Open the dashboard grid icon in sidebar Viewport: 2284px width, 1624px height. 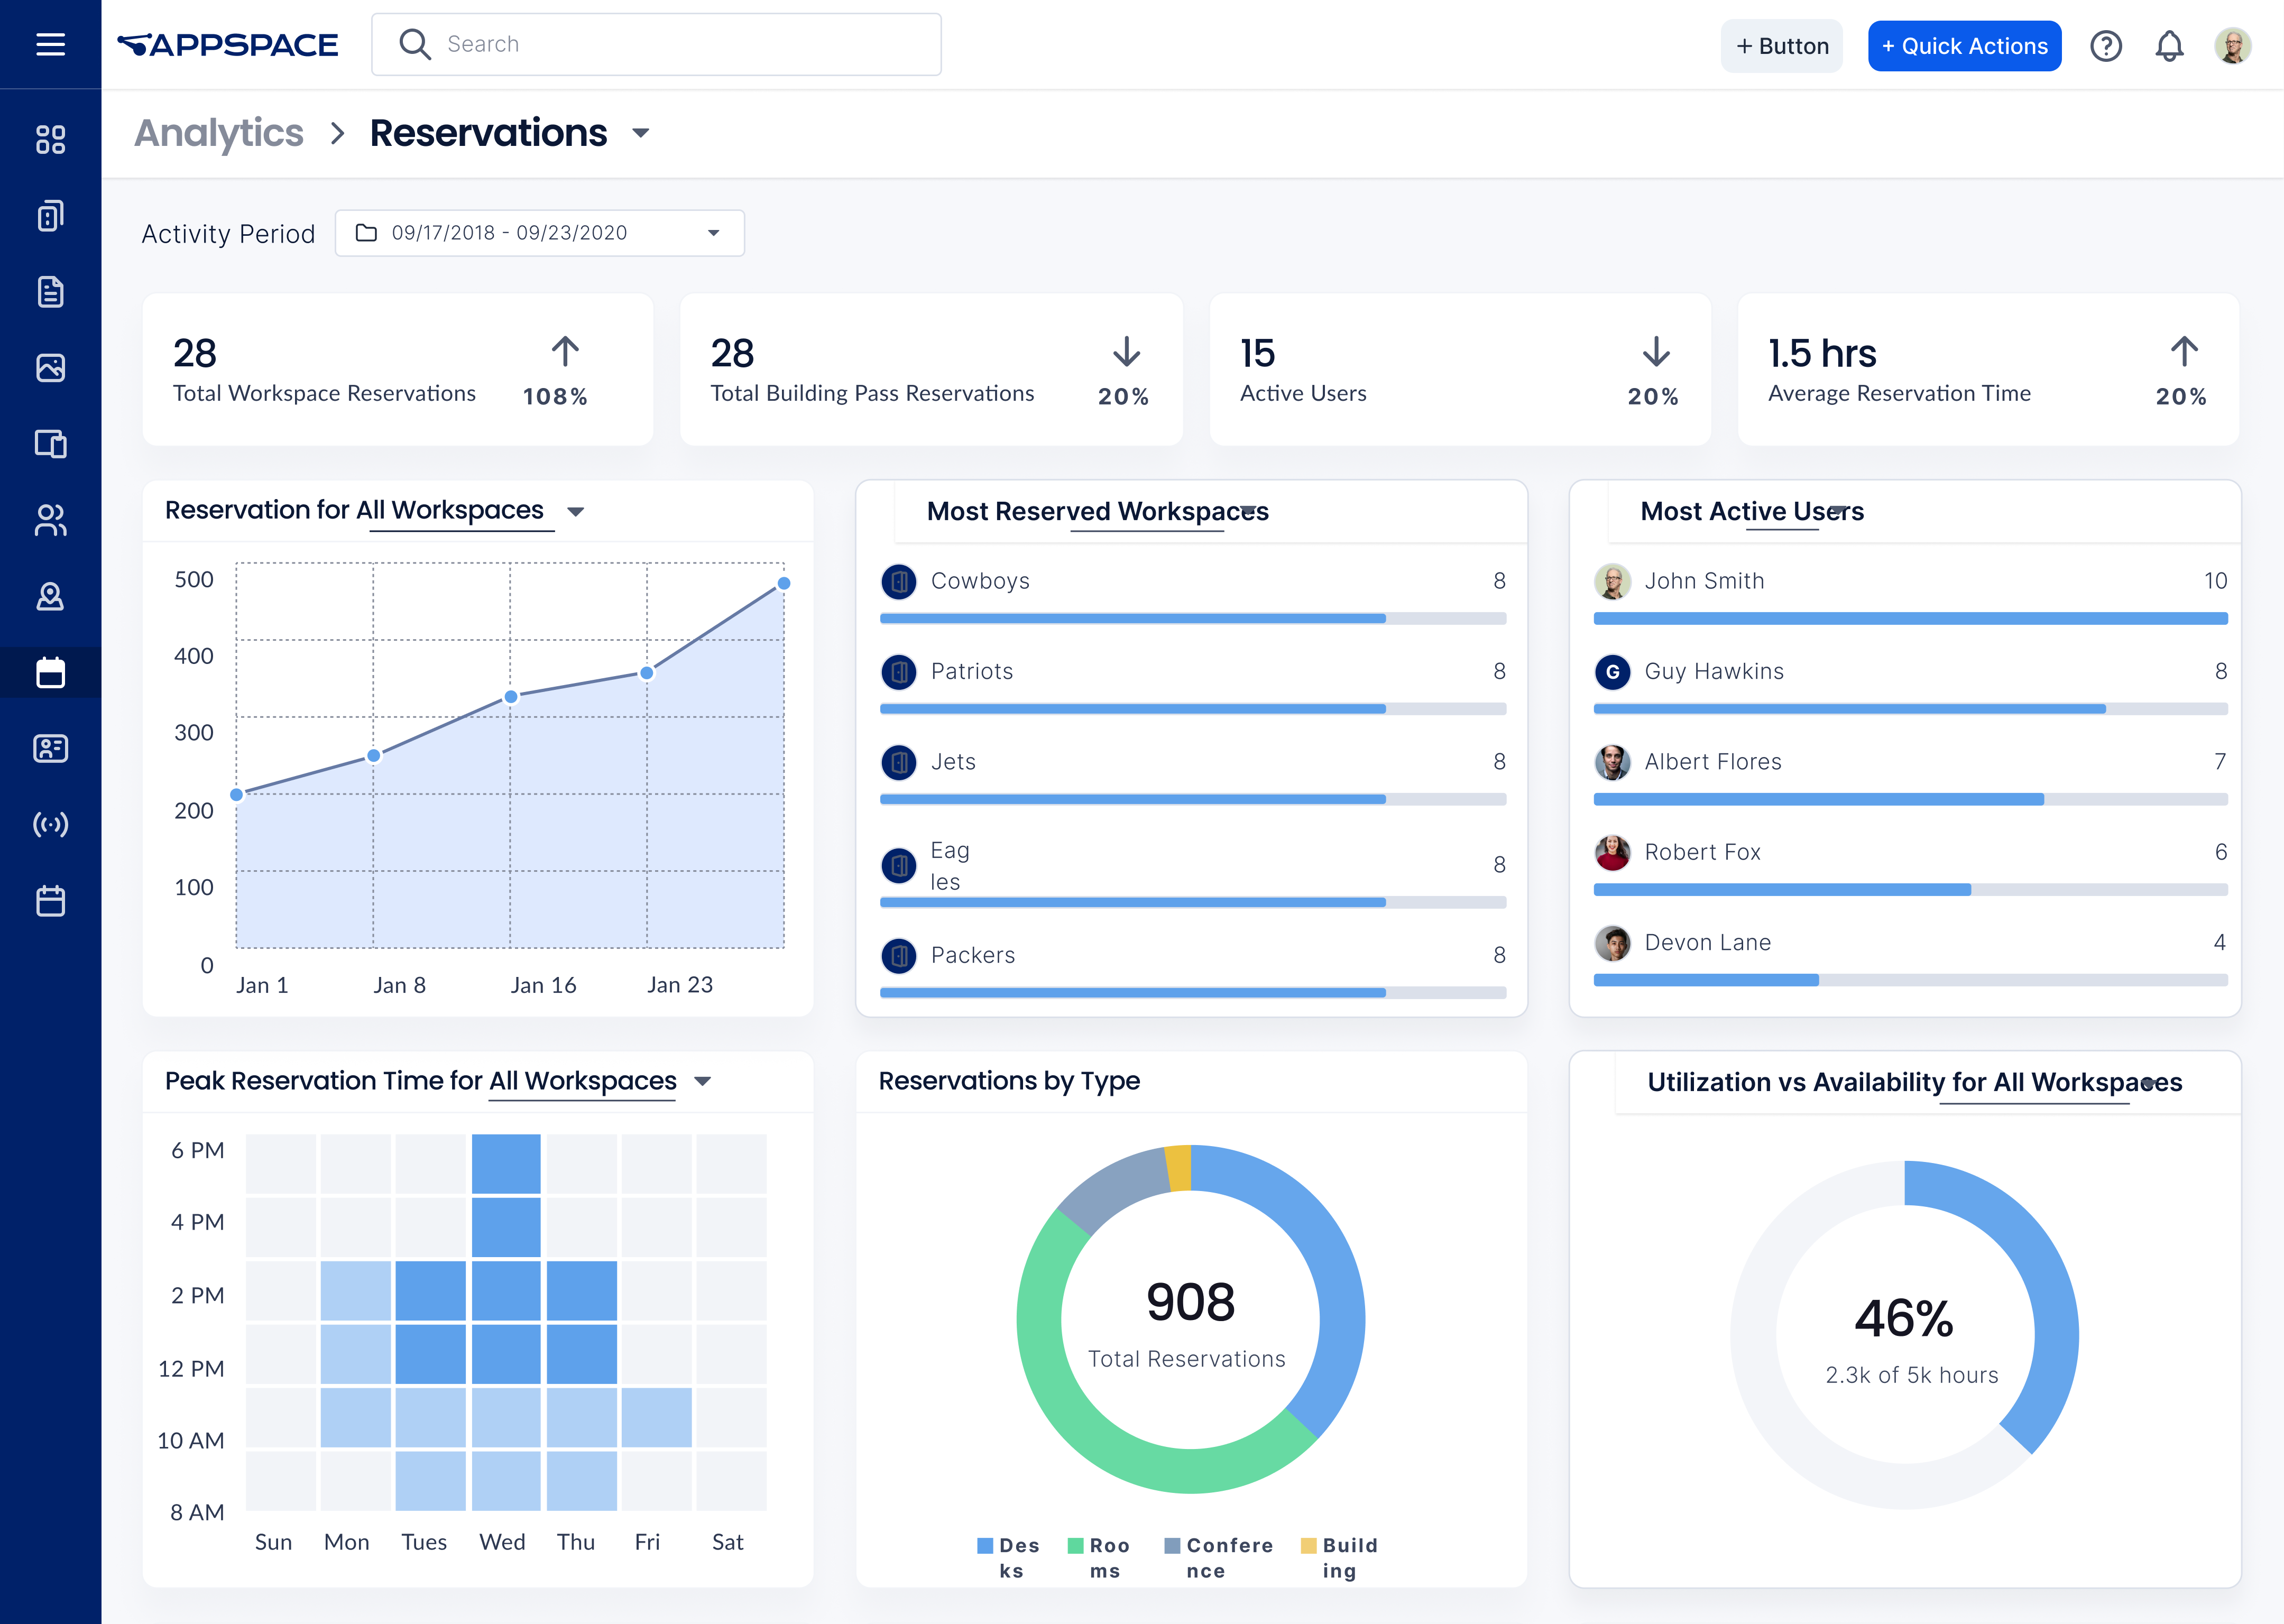pyautogui.click(x=50, y=140)
